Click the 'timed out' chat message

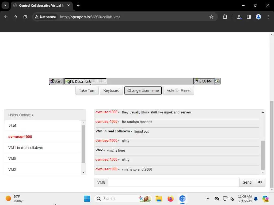coord(141,131)
